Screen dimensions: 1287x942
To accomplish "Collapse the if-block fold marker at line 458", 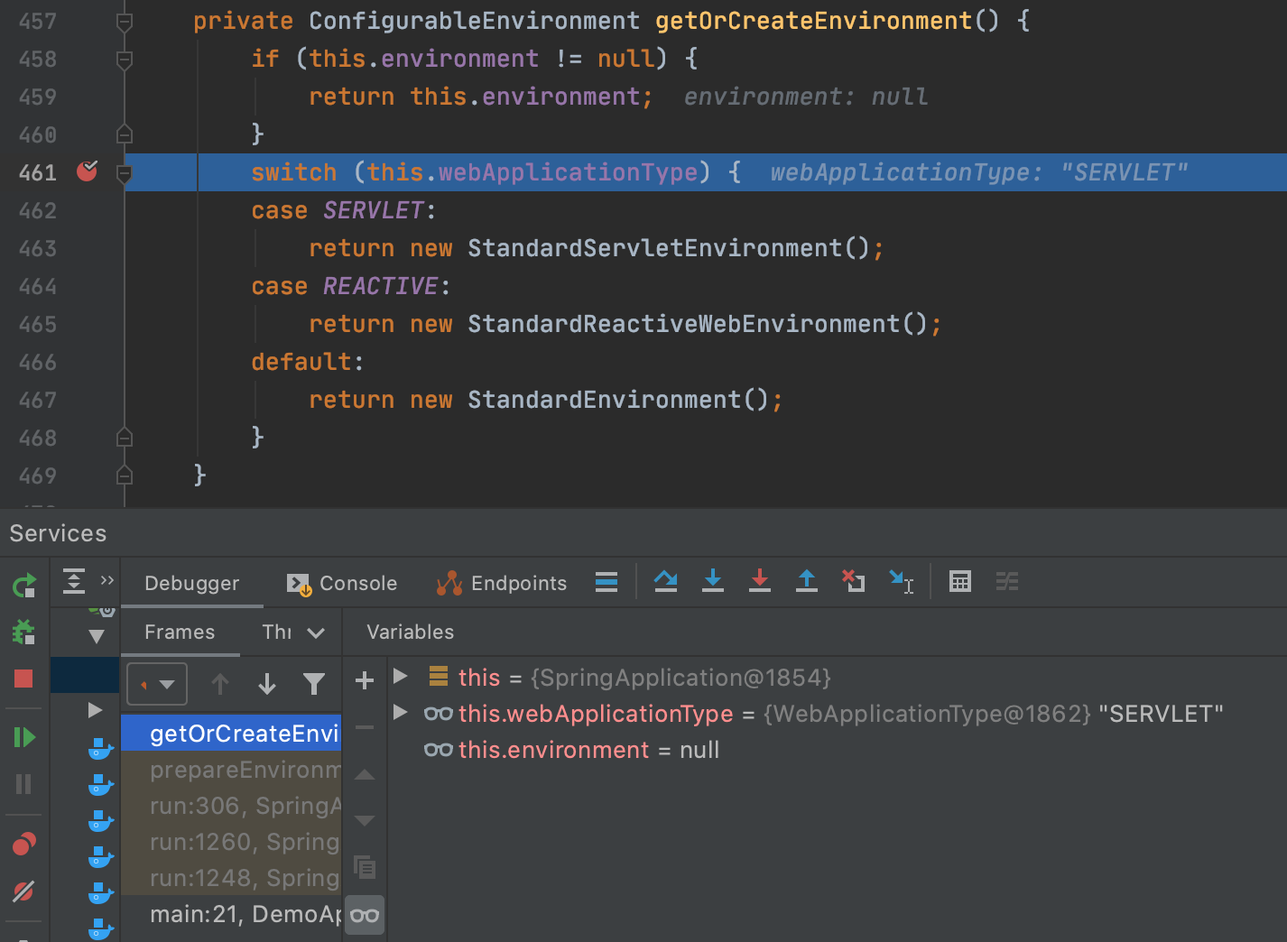I will [125, 60].
